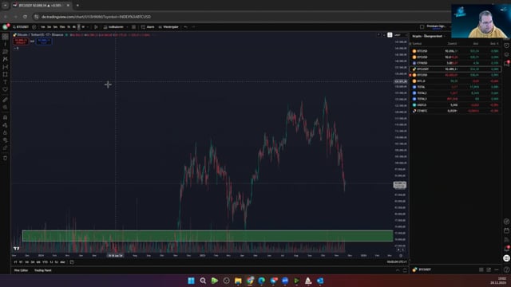The width and height of the screenshot is (511, 287).
Task: Collapse the bottom panel chevron
Action: [398, 270]
